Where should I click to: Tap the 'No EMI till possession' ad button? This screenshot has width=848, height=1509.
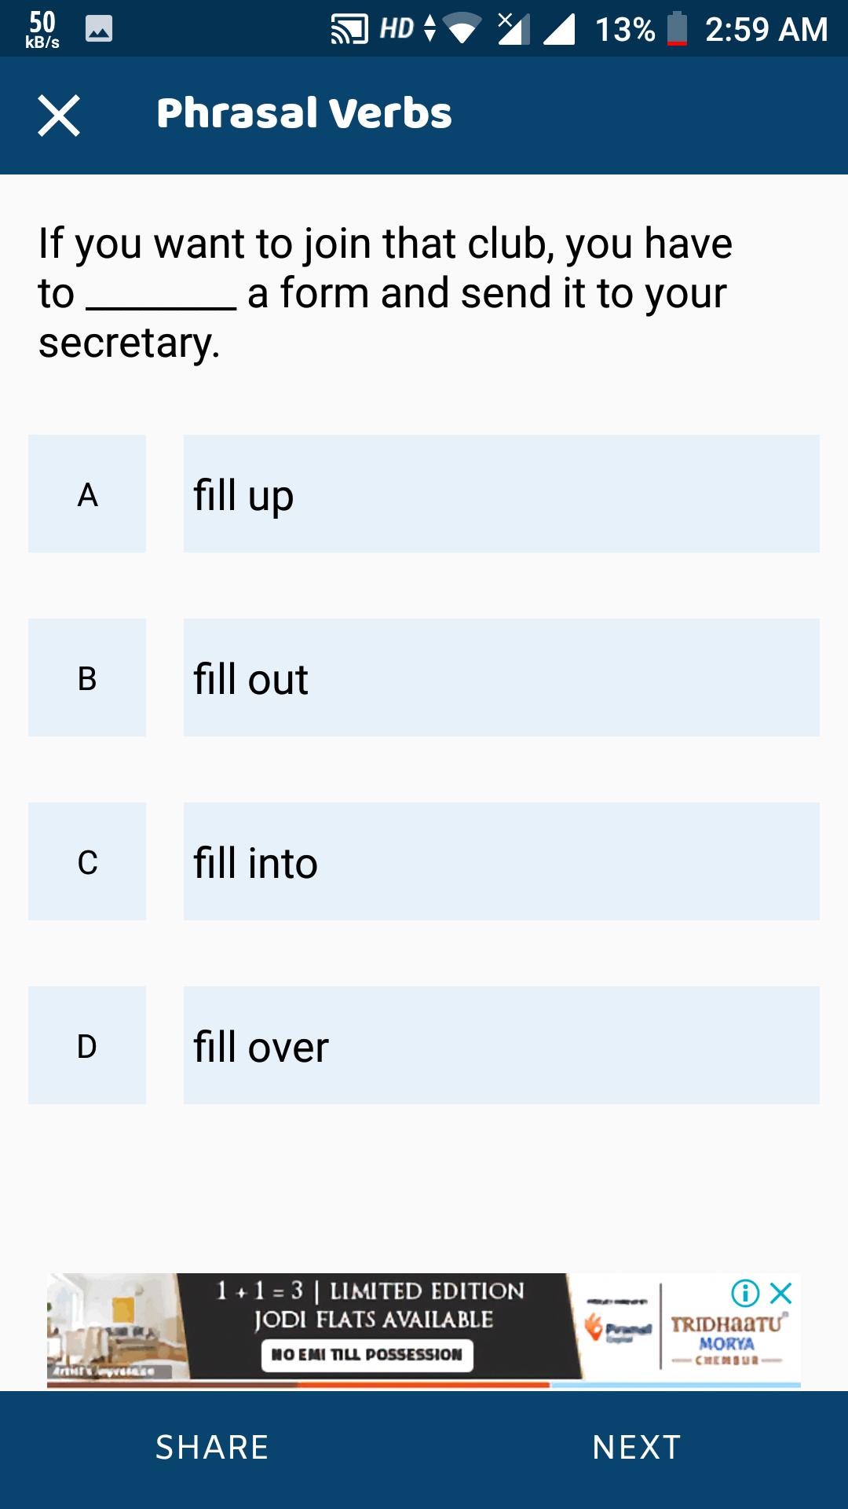[x=367, y=1354]
